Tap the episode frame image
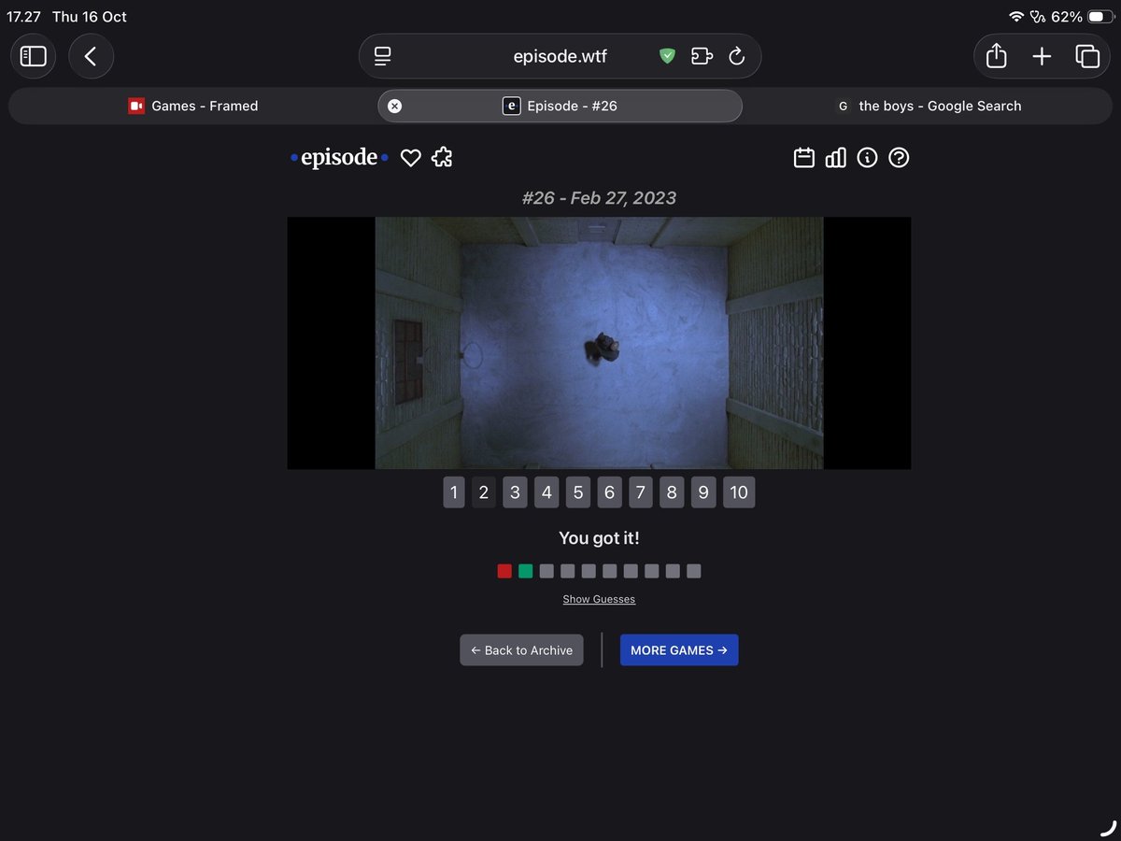Image resolution: width=1121 pixels, height=841 pixels. tap(599, 343)
